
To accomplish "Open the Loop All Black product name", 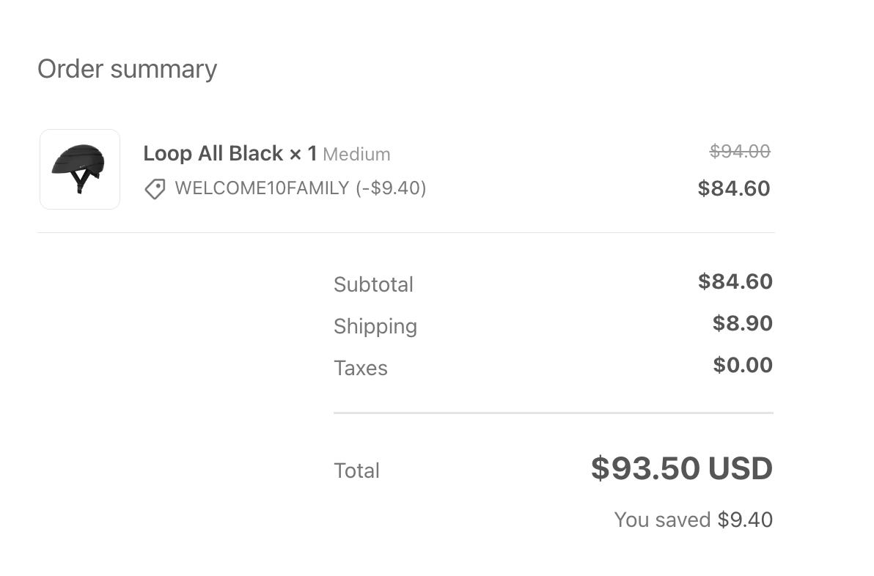I will point(213,154).
